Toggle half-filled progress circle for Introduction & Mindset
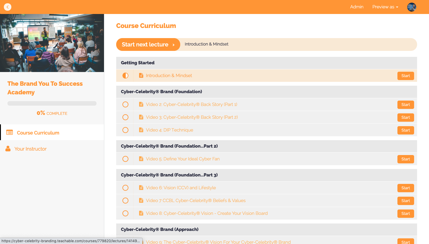This screenshot has width=429, height=244. [x=125, y=76]
